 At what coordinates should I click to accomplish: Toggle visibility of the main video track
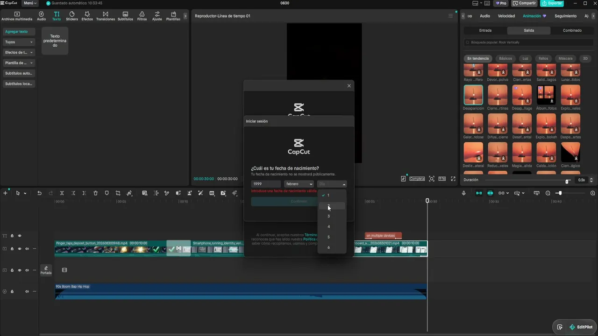[20, 249]
